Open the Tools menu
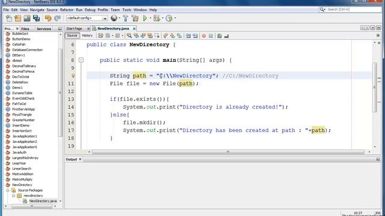The image size is (385, 216). (127, 10)
